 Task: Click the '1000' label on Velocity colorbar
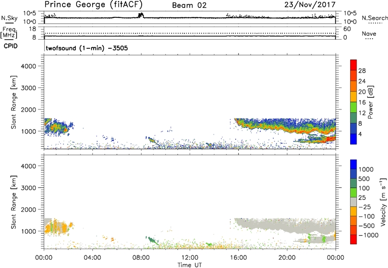pos(366,169)
